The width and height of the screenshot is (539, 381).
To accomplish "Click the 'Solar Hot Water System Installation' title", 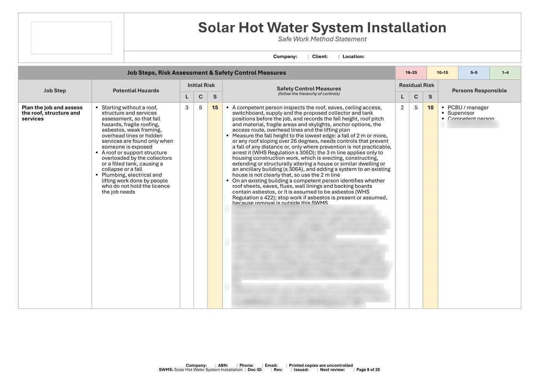I will [x=322, y=27].
